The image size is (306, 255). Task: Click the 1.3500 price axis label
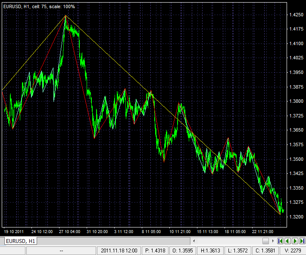[x=296, y=159]
